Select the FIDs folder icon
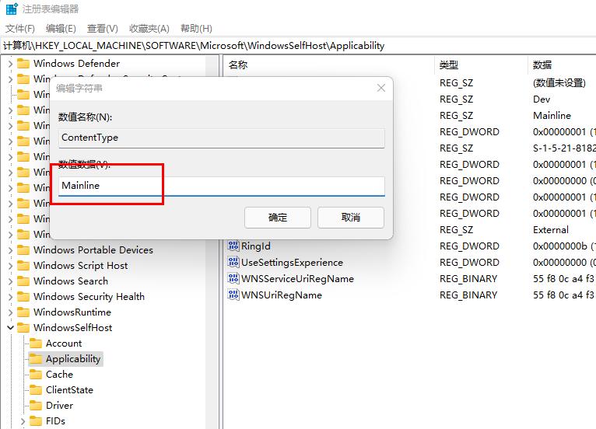 [x=36, y=421]
